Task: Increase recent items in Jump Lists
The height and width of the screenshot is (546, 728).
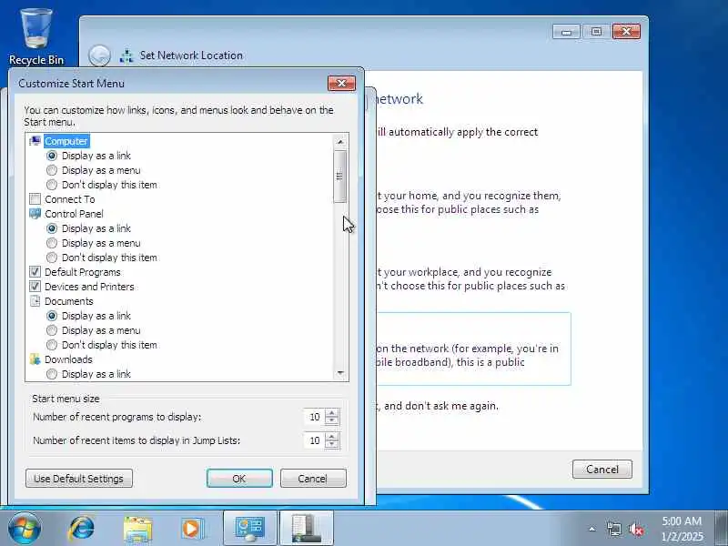Action: (x=332, y=436)
